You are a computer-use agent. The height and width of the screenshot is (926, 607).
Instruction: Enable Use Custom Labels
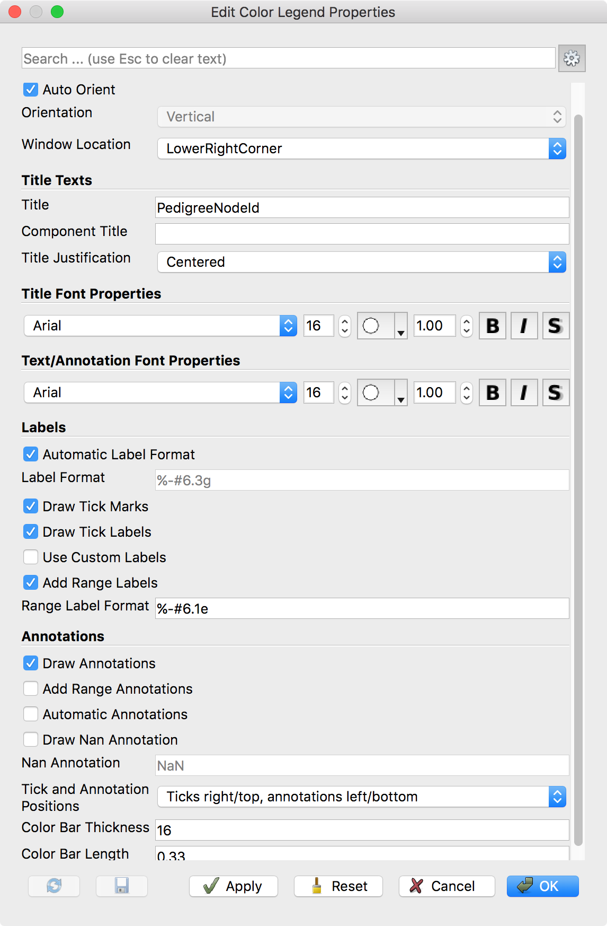coord(31,557)
